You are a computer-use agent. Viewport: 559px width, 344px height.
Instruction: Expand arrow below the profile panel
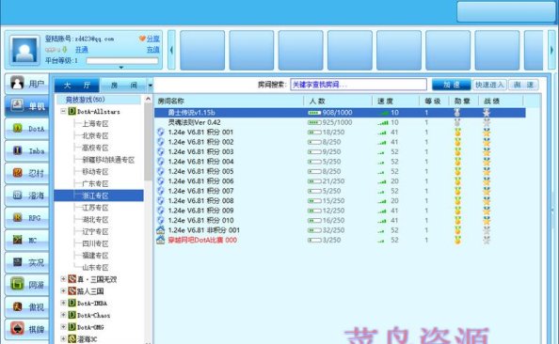[x=121, y=67]
